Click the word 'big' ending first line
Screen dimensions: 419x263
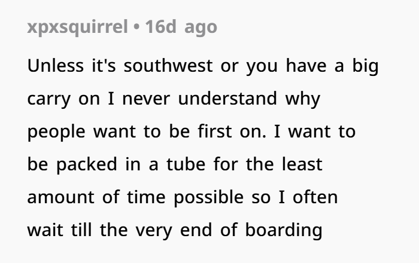[365, 67]
